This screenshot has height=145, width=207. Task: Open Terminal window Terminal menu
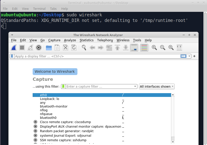pyautogui.click(x=39, y=9)
